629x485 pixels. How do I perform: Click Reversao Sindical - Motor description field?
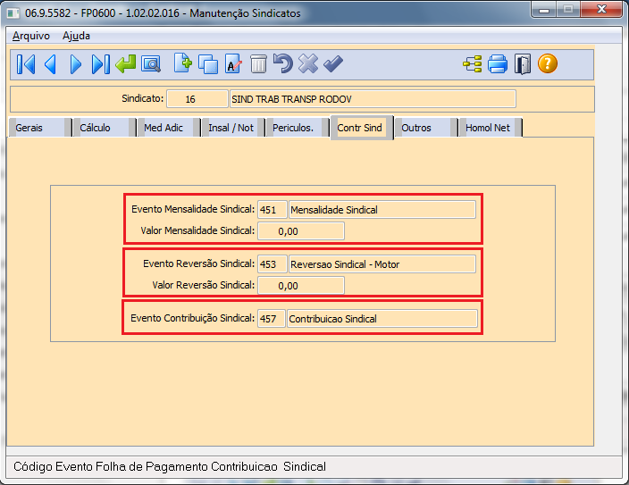tap(382, 264)
